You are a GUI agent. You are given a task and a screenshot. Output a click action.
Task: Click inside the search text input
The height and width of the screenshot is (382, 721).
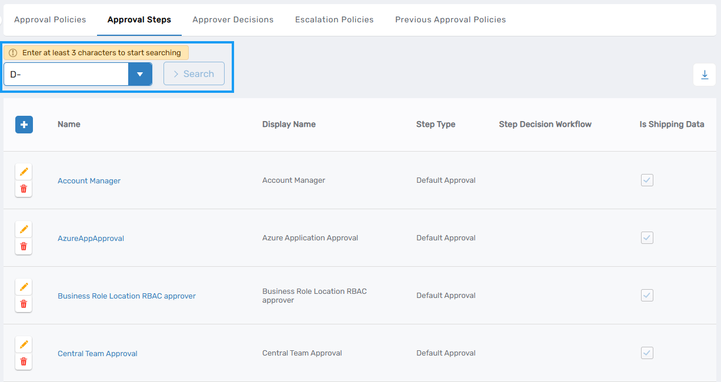[66, 74]
